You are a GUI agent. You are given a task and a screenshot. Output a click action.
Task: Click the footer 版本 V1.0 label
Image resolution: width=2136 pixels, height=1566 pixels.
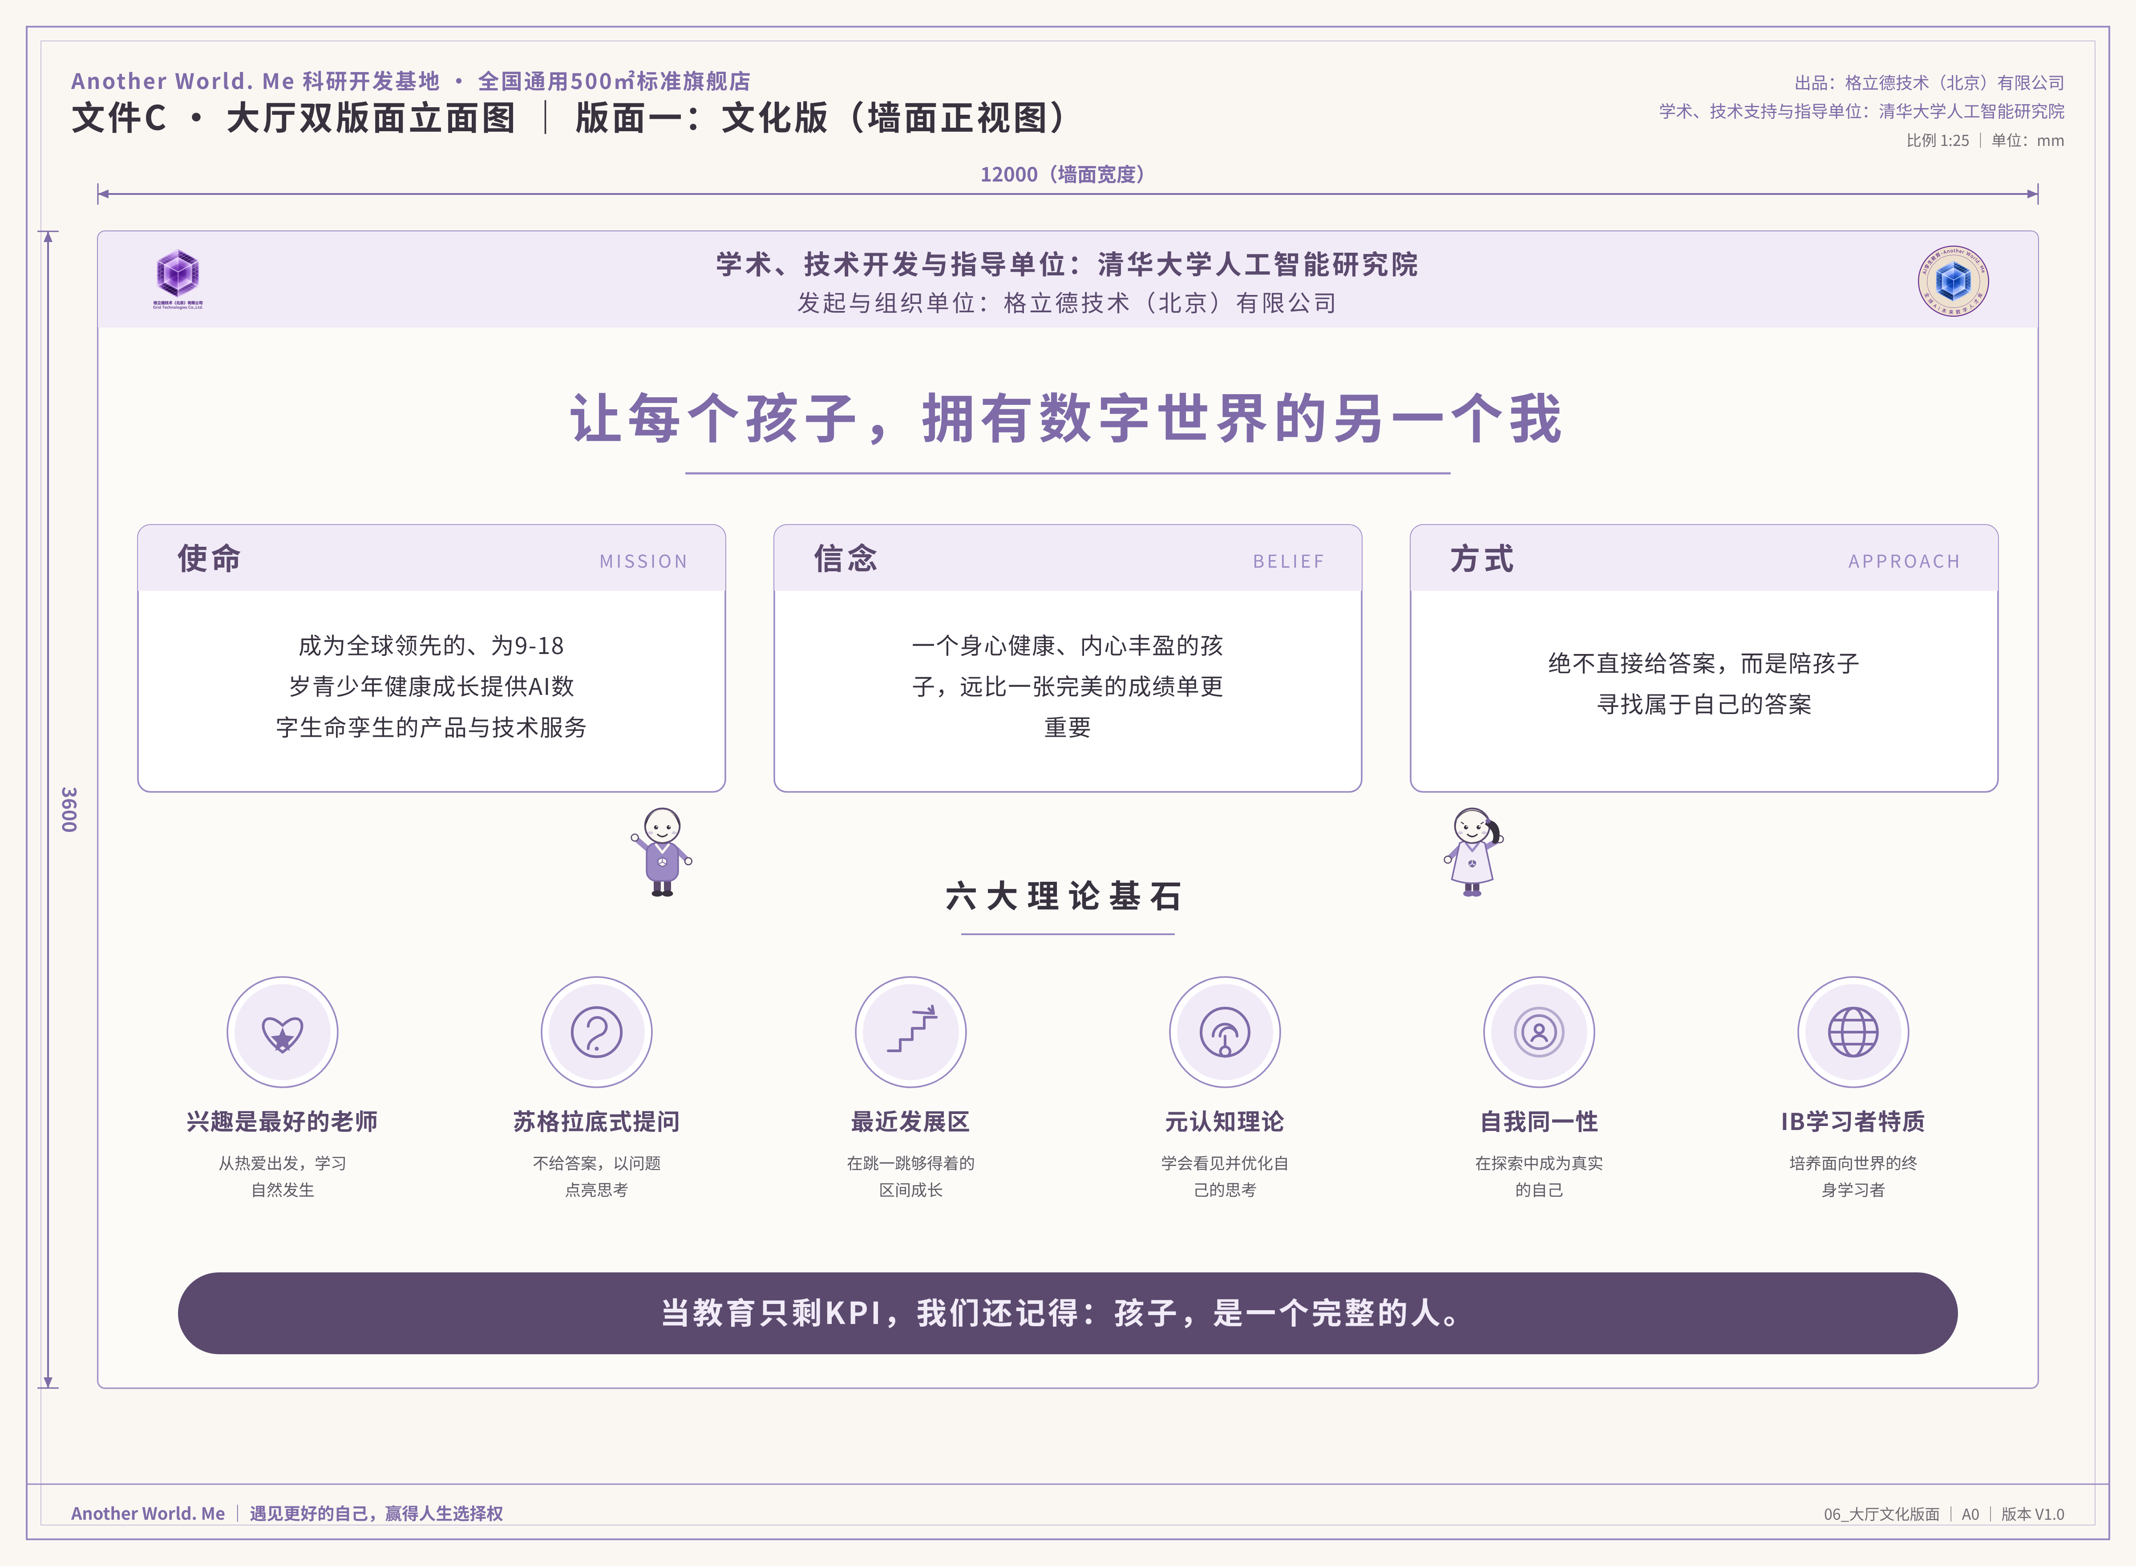click(2033, 1515)
